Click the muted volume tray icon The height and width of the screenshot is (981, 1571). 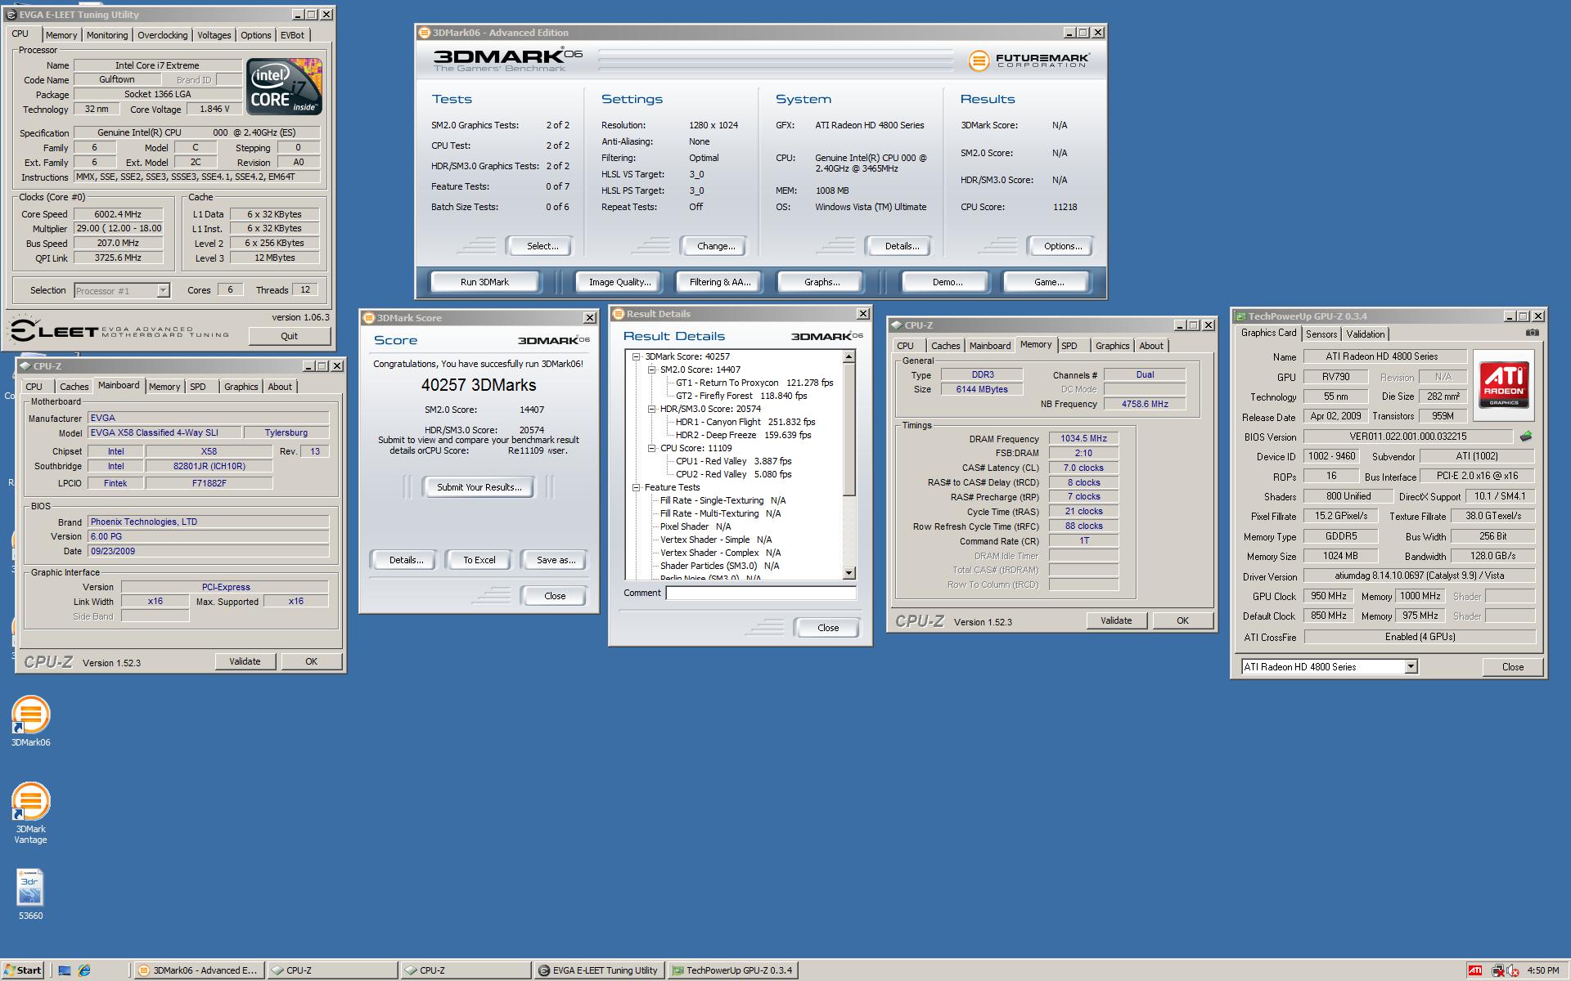1511,970
